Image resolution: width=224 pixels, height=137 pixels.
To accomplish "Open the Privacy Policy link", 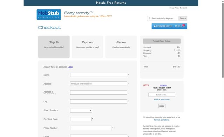I will [x=174, y=8].
